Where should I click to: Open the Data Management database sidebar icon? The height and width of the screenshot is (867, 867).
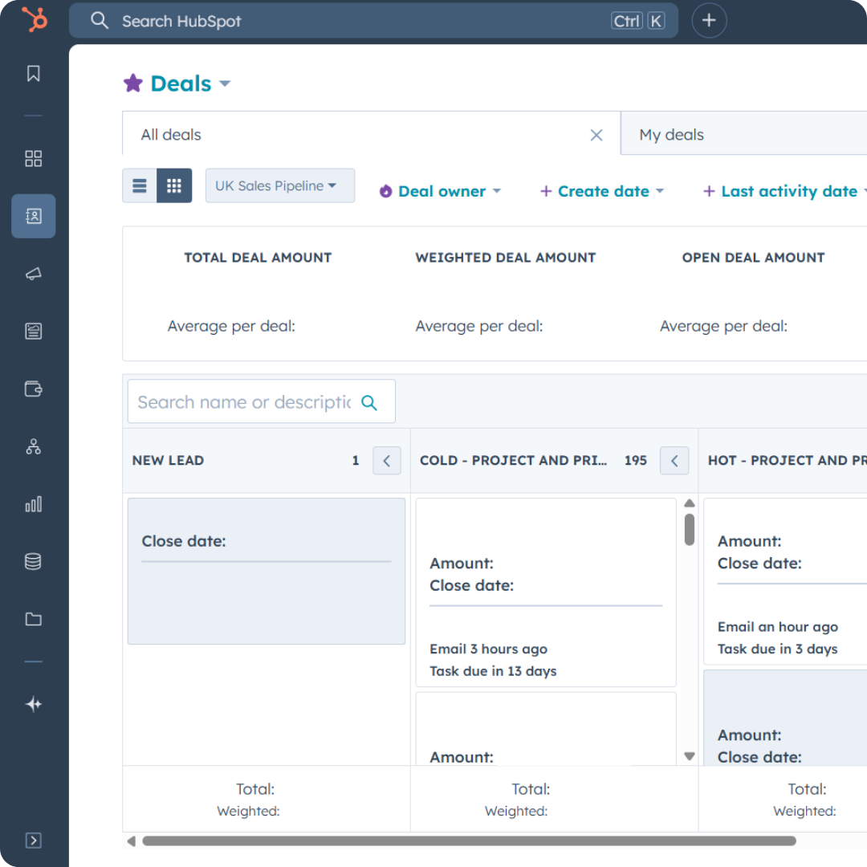point(33,561)
